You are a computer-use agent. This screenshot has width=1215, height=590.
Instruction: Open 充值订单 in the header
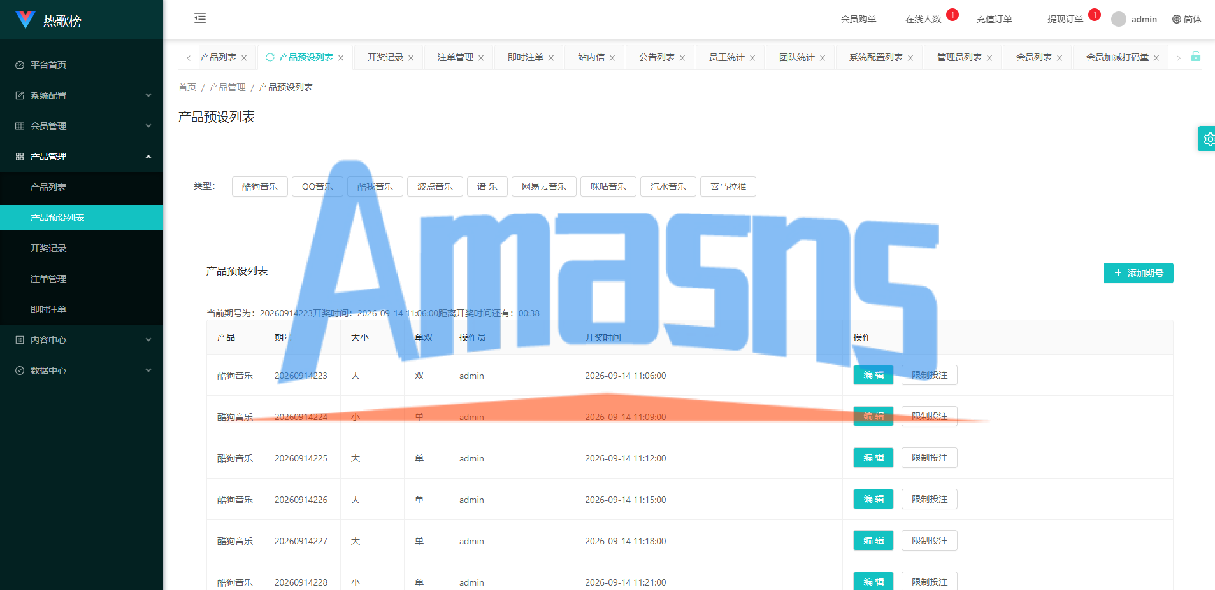coord(994,19)
